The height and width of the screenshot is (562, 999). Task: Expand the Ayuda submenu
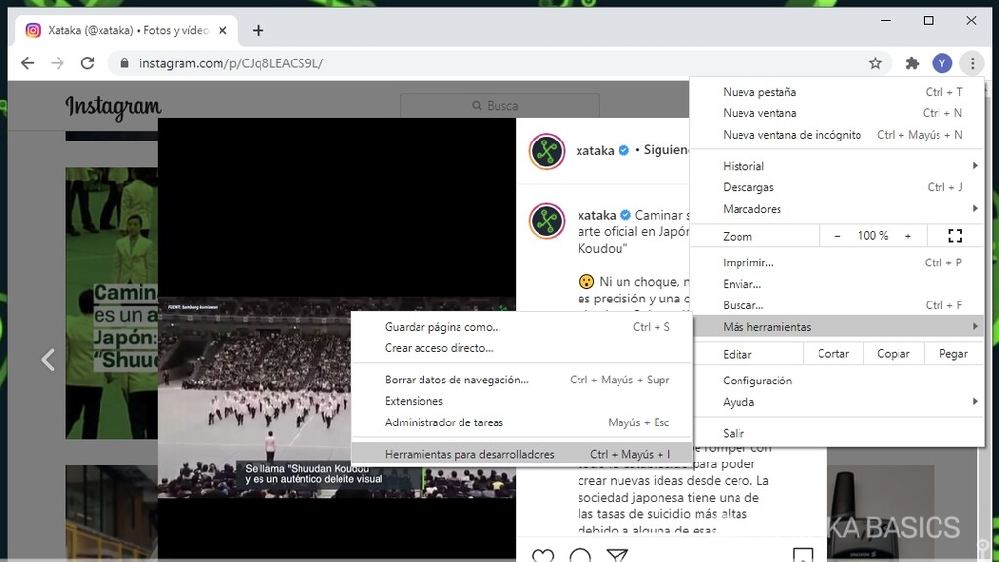click(837, 402)
